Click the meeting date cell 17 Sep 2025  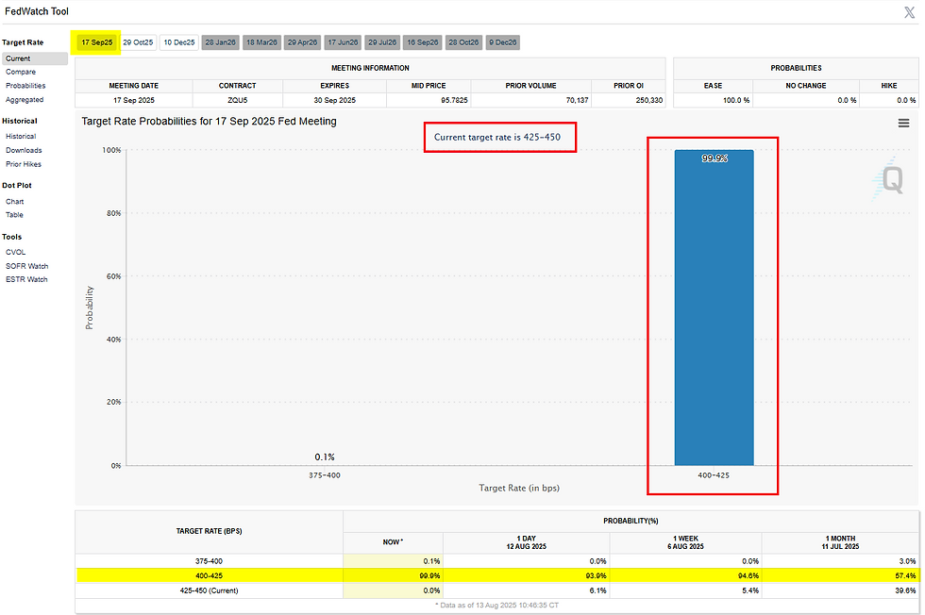(x=134, y=100)
